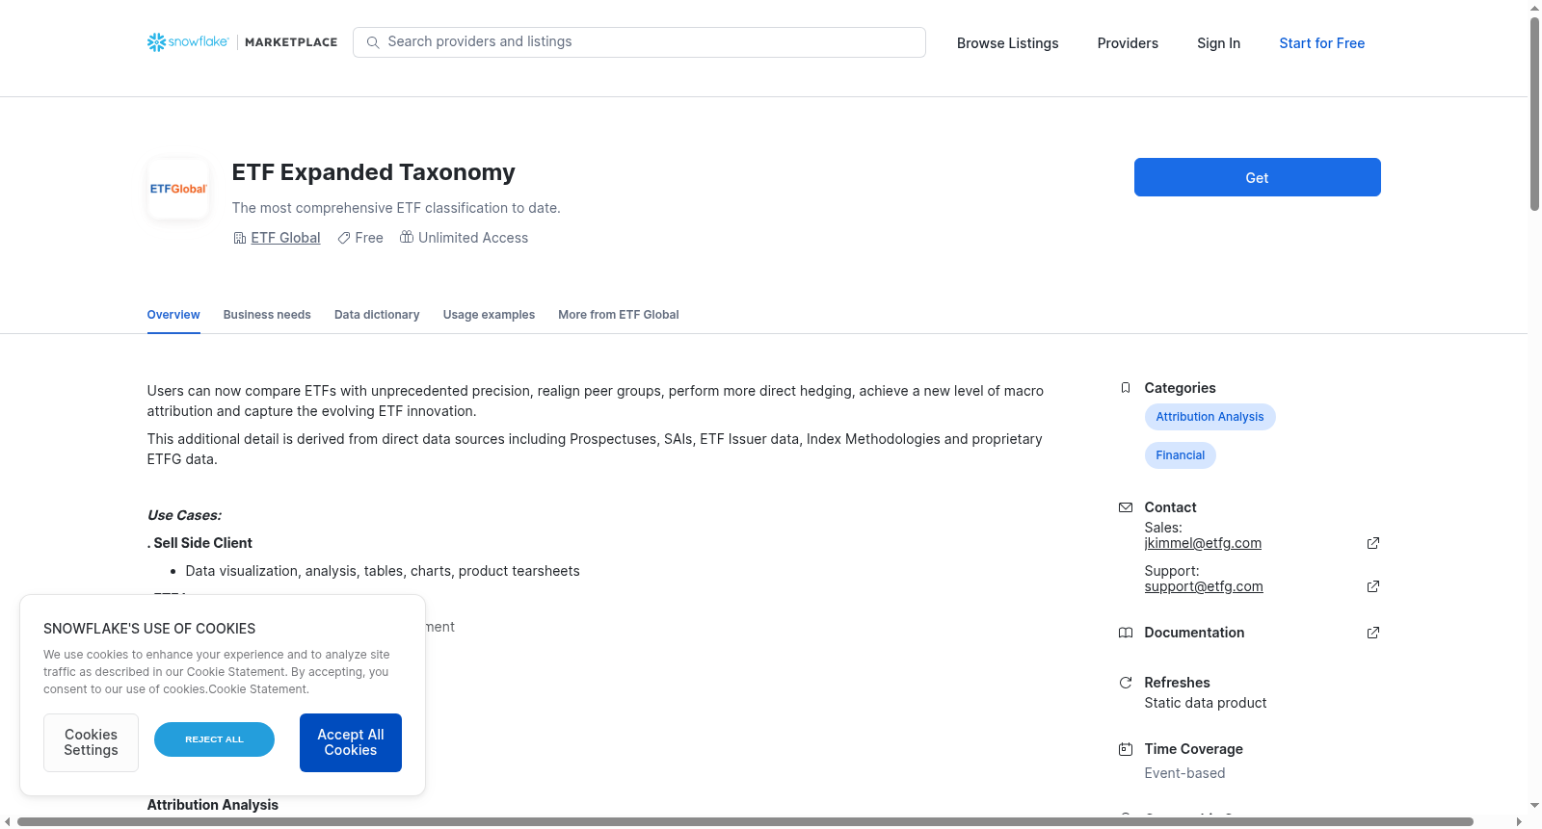Click the vertical page scrollbar thumb
Screen dimensions: 1542x829
click(1534, 114)
